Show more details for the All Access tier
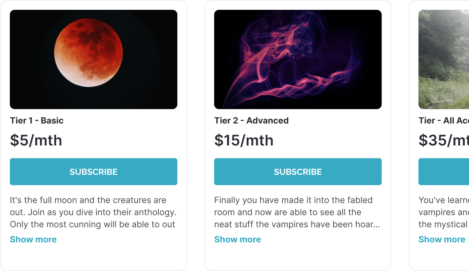This screenshot has width=469, height=271. point(441,239)
